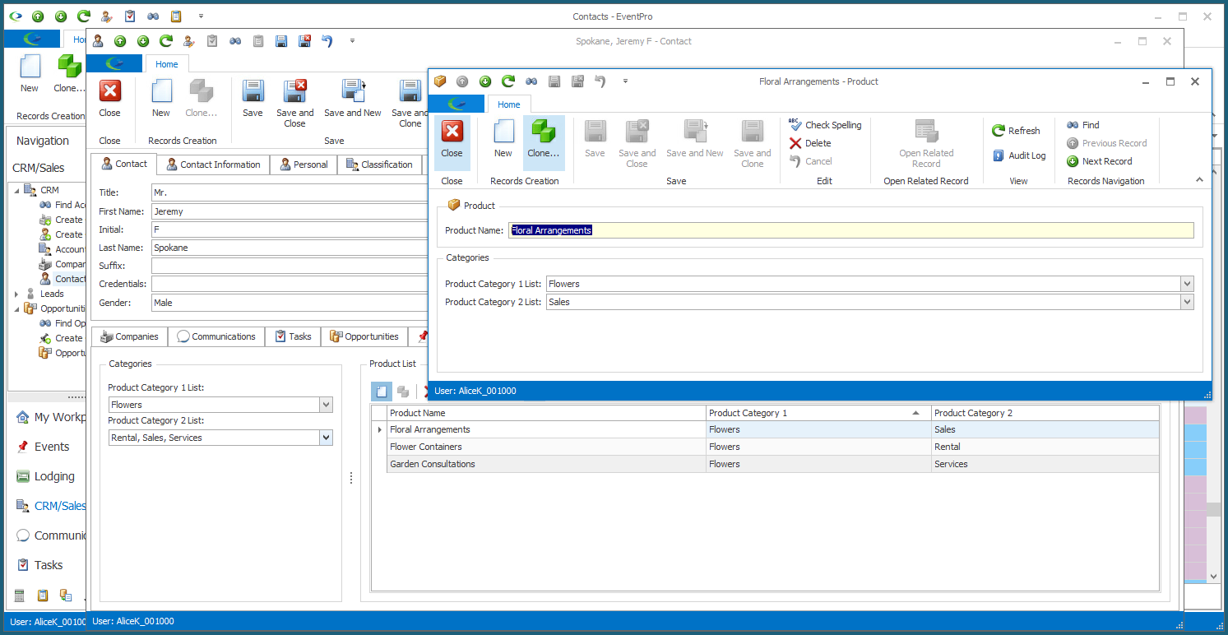Image resolution: width=1228 pixels, height=635 pixels.
Task: Select Home tab in the Product window
Action: pos(509,104)
